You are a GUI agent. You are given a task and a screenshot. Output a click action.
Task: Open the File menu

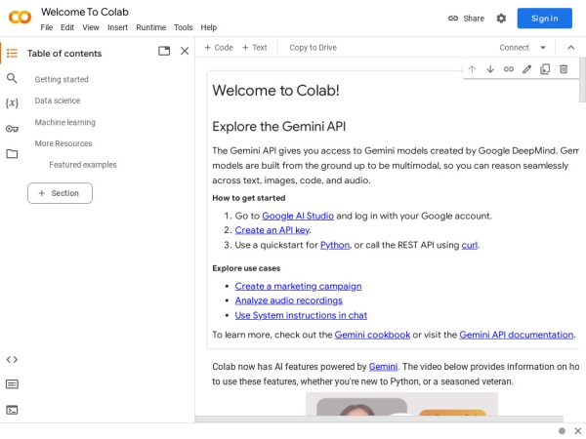pos(47,27)
